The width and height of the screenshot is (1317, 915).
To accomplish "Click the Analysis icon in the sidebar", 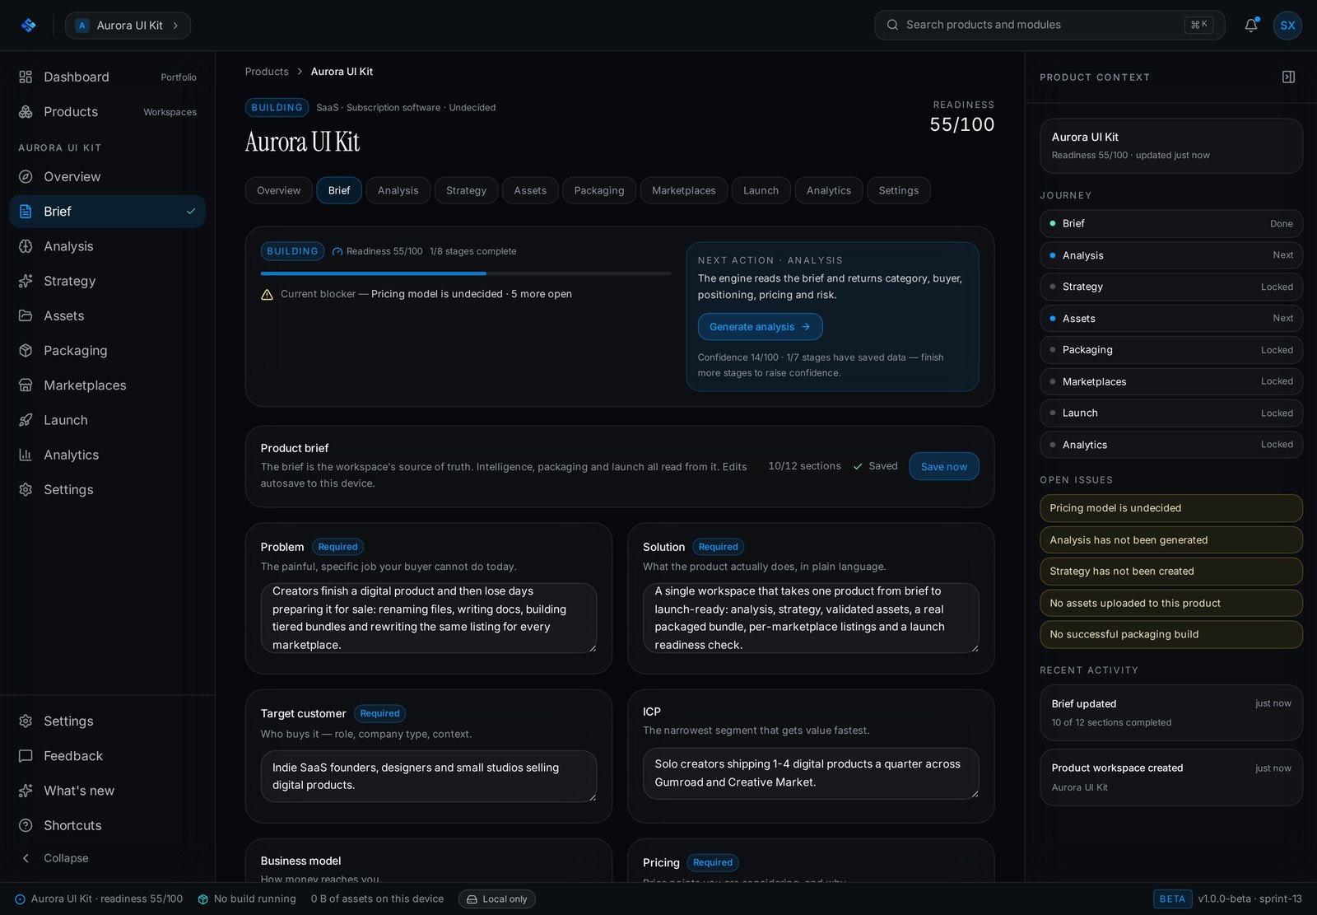I will [26, 246].
